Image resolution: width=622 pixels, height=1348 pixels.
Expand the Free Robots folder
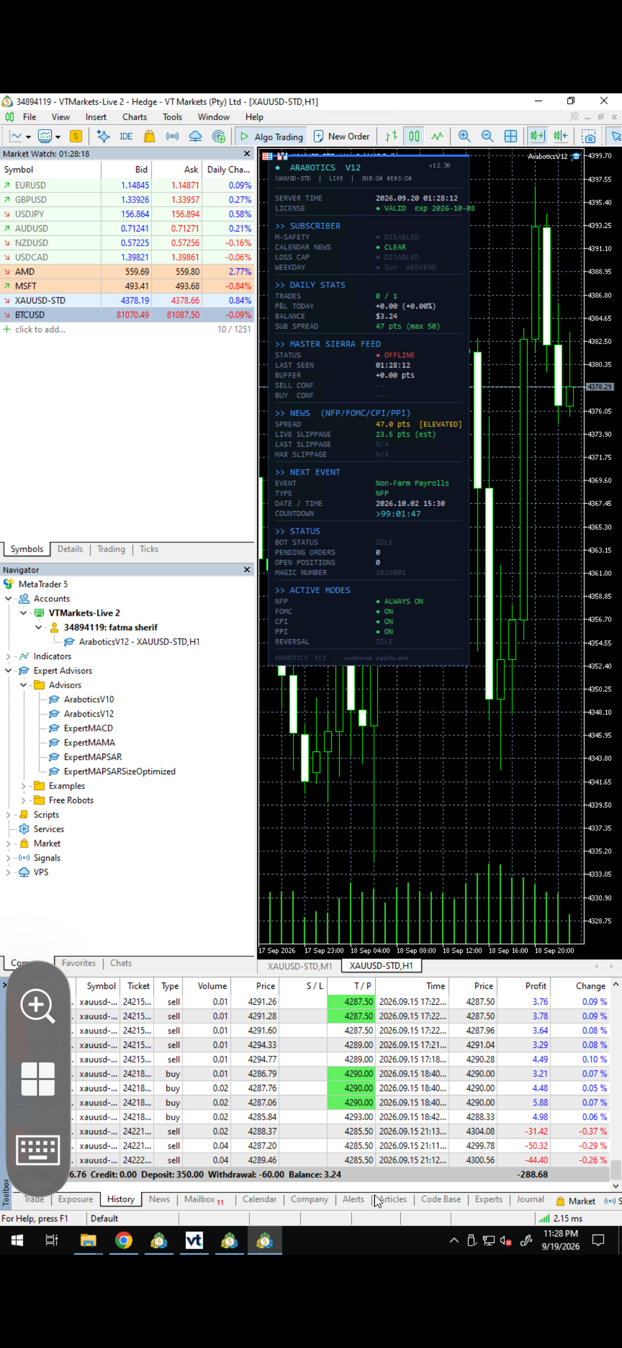tap(23, 800)
